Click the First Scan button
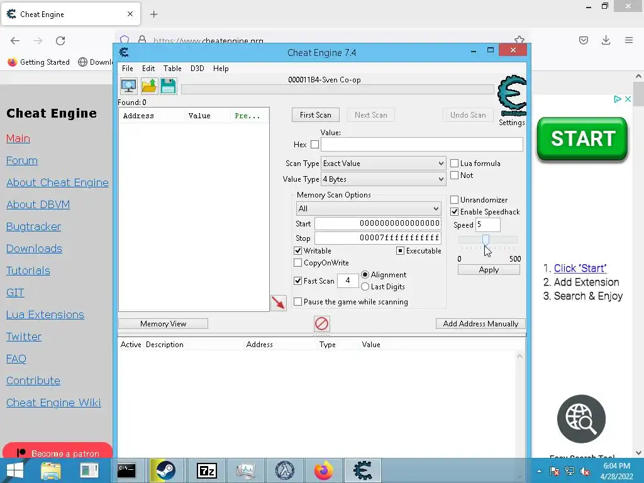The height and width of the screenshot is (483, 644). click(316, 115)
